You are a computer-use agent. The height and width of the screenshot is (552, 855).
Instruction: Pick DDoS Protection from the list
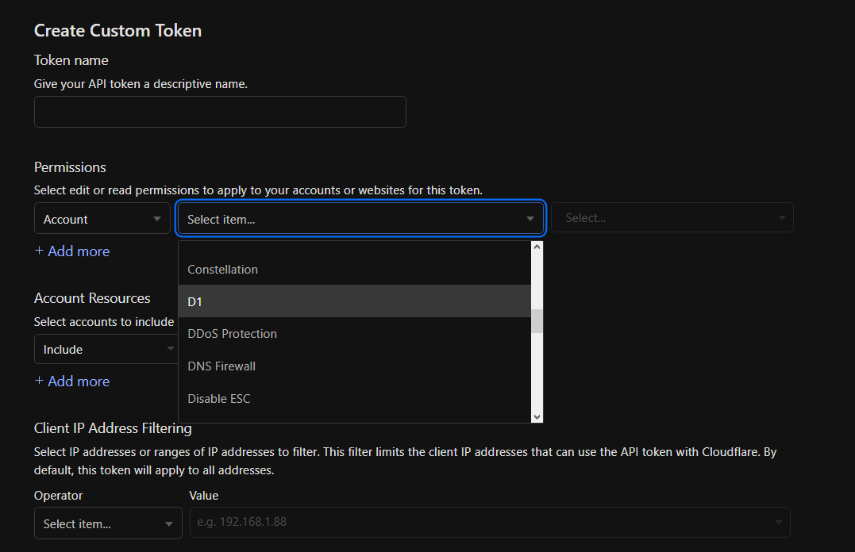[x=233, y=334]
